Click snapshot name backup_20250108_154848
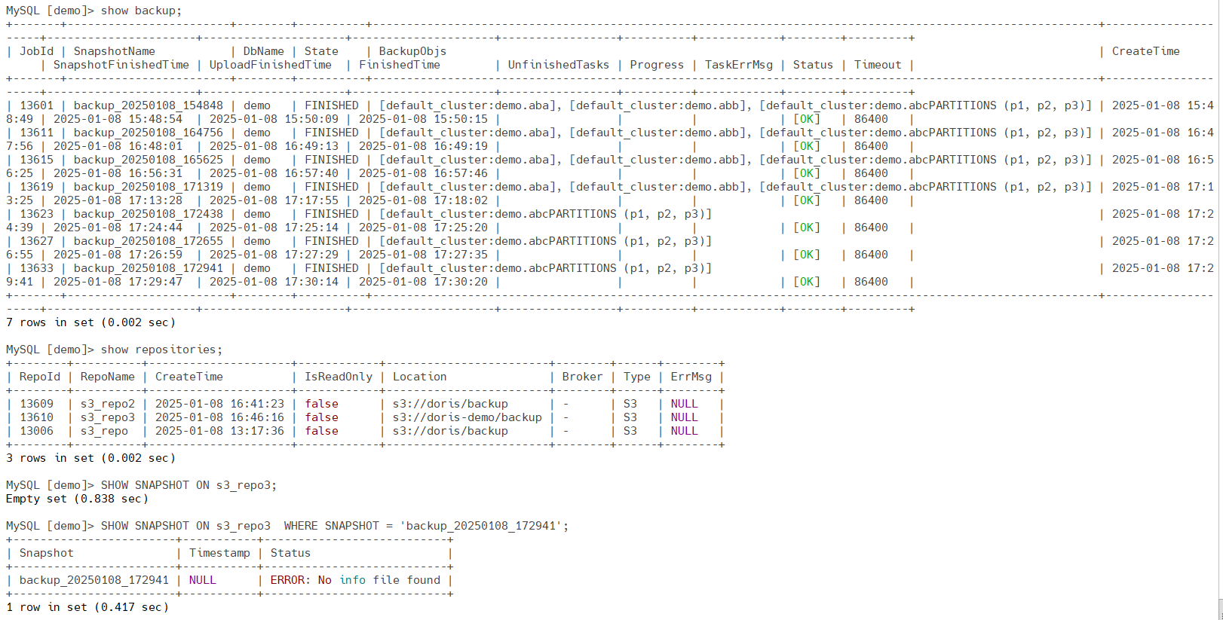 click(148, 105)
